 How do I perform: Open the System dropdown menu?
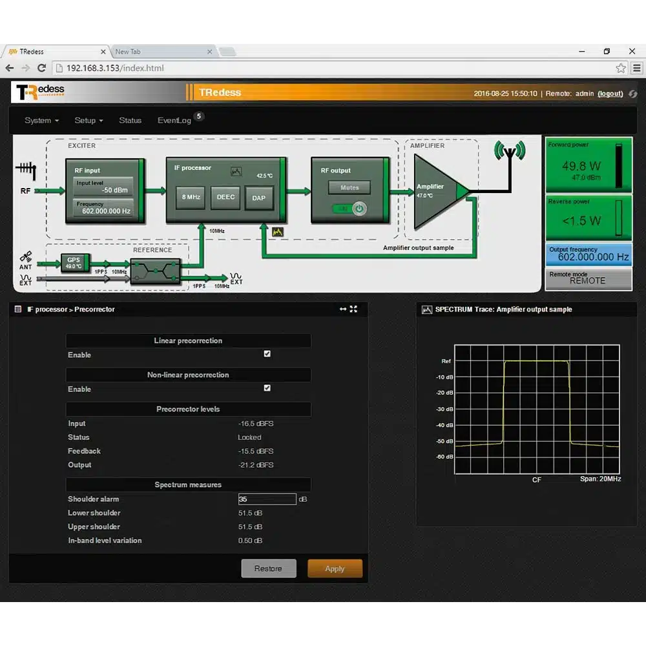coord(41,120)
